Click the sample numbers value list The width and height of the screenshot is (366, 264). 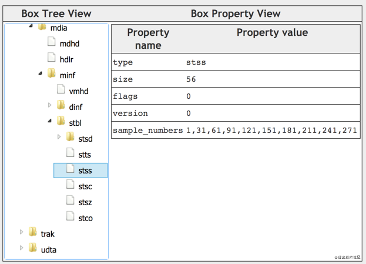(x=271, y=131)
